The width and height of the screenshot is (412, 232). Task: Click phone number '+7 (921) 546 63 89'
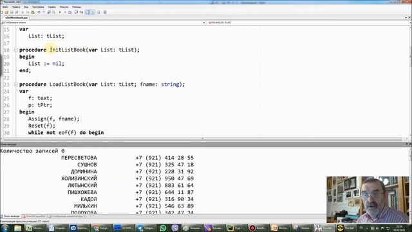tap(165, 206)
